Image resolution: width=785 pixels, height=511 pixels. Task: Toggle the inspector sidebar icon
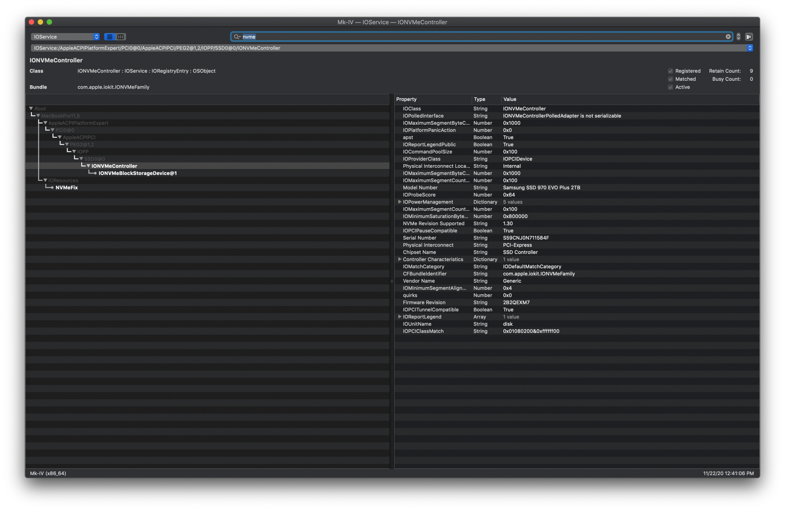749,37
